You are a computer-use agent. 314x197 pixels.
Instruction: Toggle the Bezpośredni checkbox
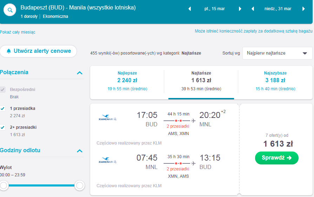(2, 90)
